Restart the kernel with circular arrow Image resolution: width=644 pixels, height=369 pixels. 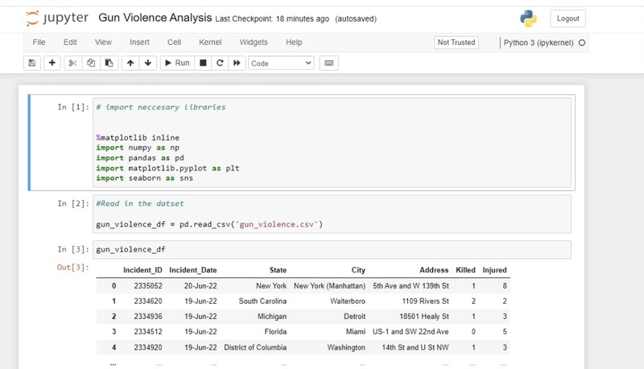pyautogui.click(x=220, y=63)
